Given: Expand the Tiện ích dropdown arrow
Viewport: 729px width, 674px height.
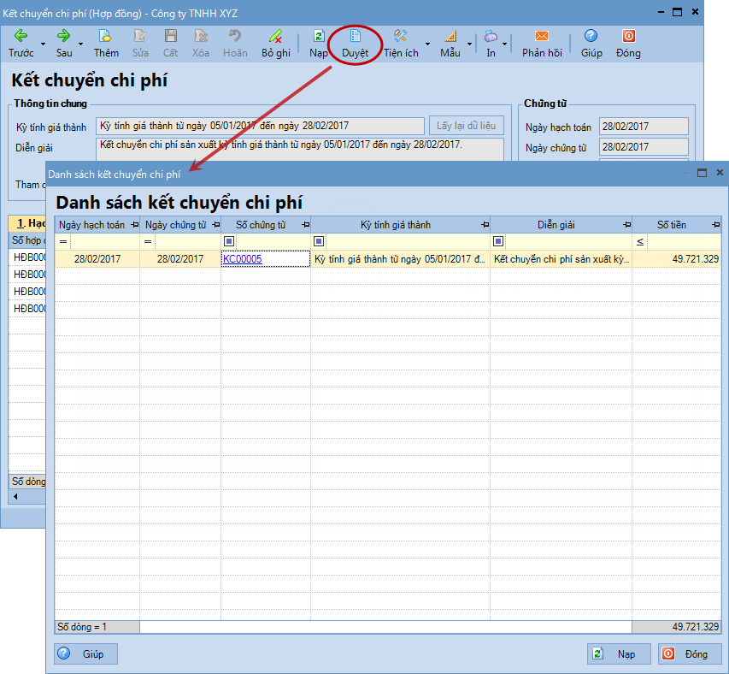Looking at the screenshot, I should (x=427, y=44).
